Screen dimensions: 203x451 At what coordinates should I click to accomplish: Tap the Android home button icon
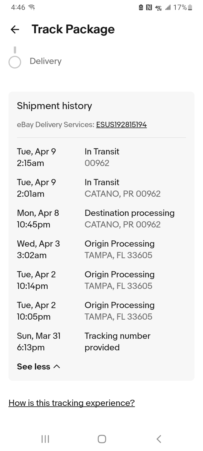pos(102,439)
